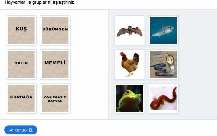Select the KURBAĞA card
Viewport: 217px width, 136px height.
click(x=21, y=98)
